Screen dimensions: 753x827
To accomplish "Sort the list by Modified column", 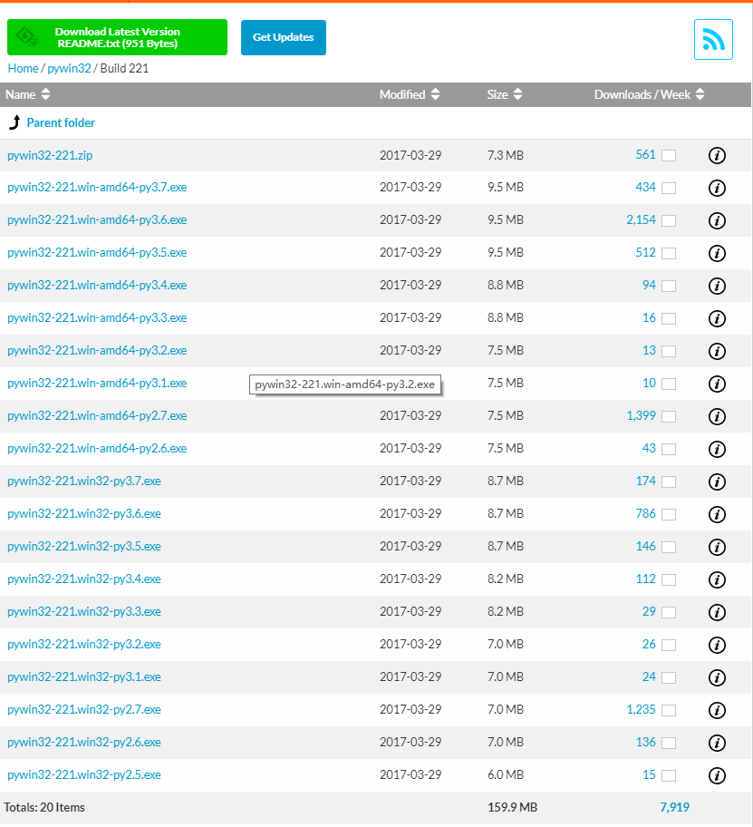I will [410, 94].
